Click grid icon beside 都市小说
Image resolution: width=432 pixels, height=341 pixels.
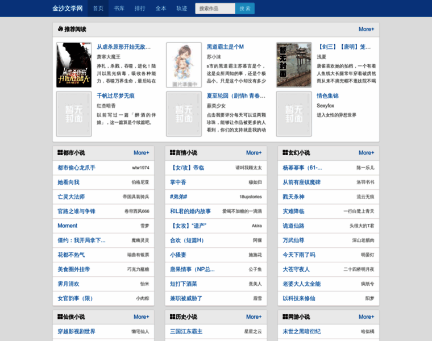click(60, 152)
